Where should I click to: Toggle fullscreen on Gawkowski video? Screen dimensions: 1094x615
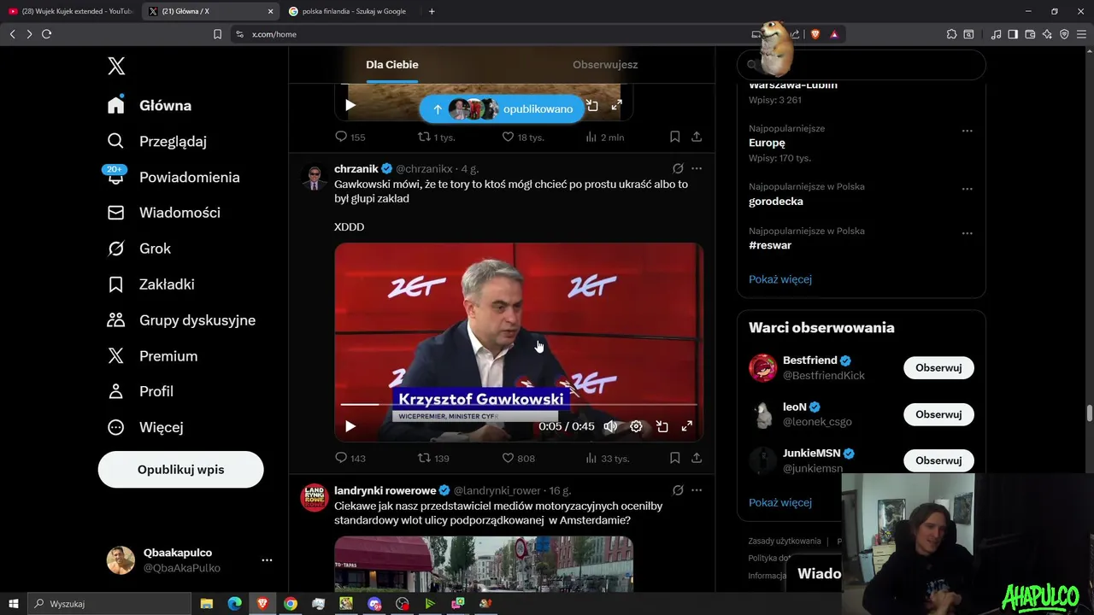tap(686, 426)
